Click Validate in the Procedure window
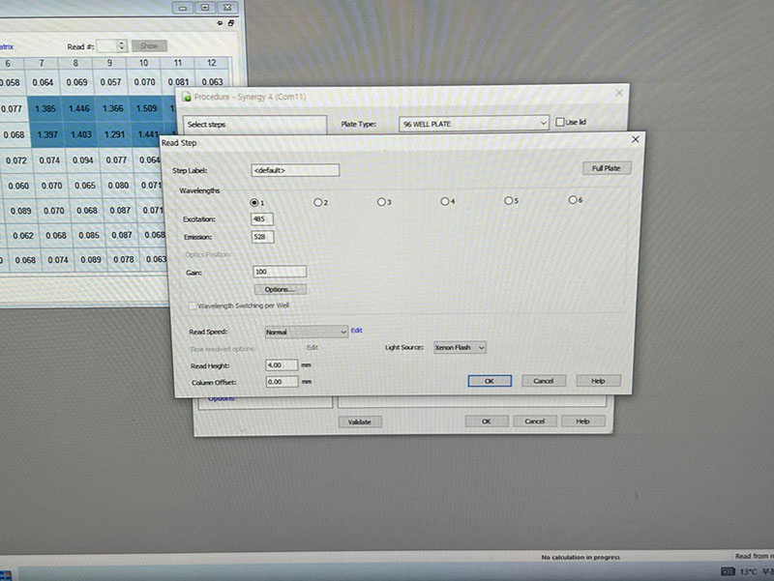The height and width of the screenshot is (581, 774). coord(360,421)
